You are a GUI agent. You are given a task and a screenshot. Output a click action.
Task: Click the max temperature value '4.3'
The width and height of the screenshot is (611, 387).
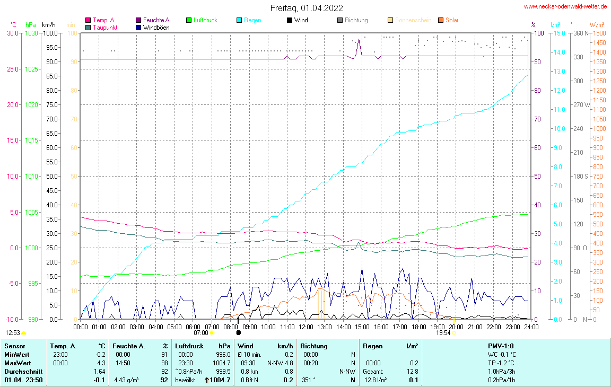(x=101, y=363)
